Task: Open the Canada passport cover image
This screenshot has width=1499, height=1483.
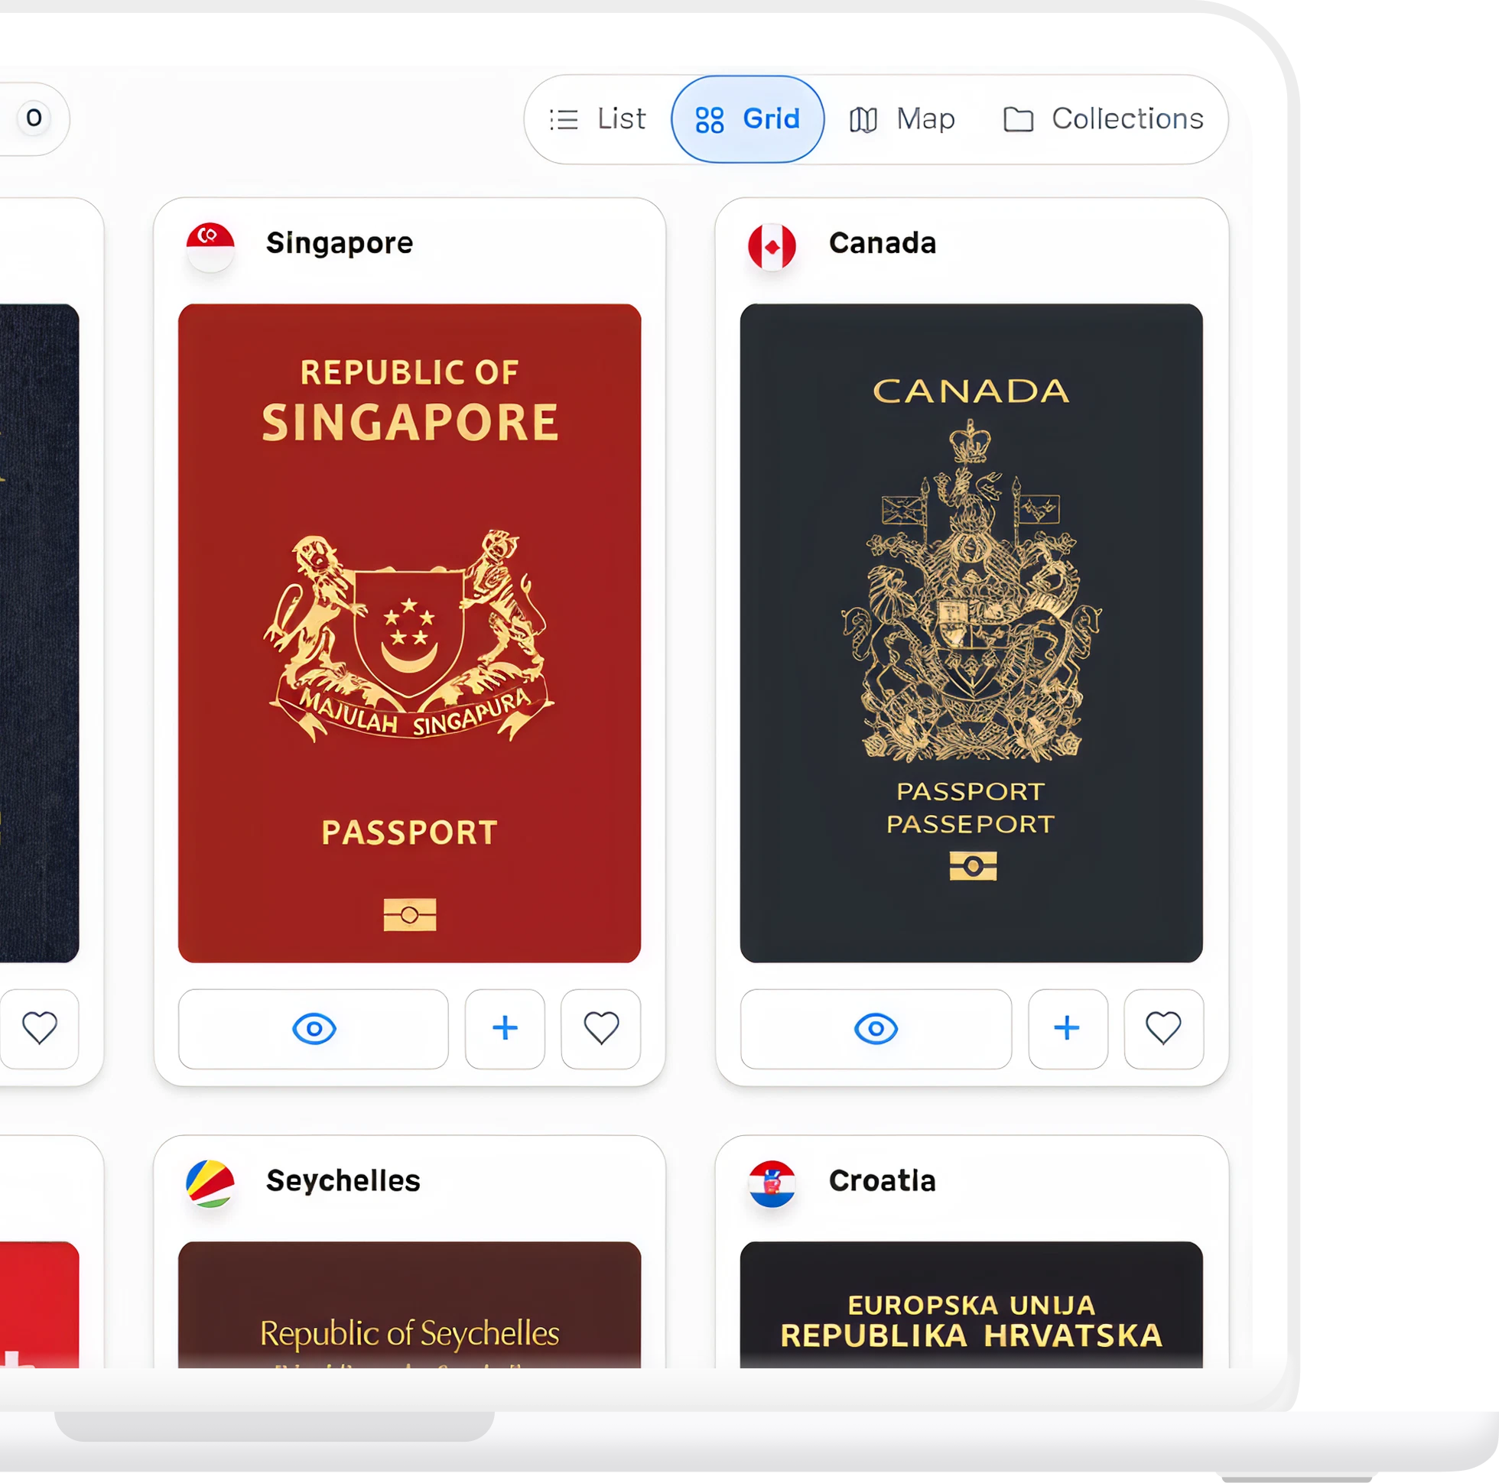Action: [x=971, y=633]
